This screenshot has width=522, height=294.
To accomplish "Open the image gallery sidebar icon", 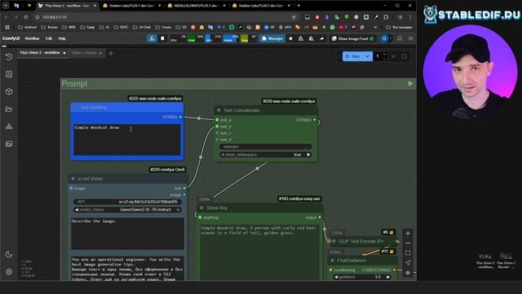I will pos(9,144).
